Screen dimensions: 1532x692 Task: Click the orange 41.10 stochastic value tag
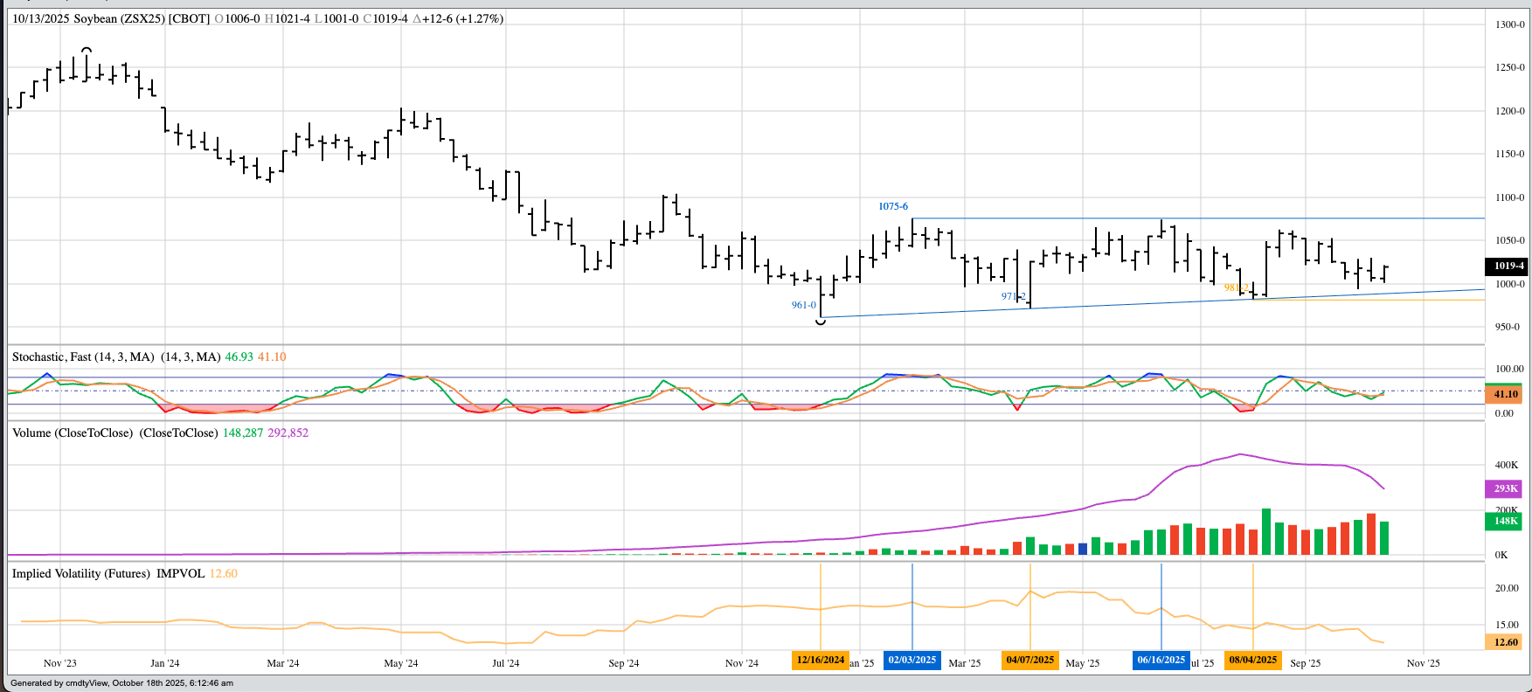1505,394
